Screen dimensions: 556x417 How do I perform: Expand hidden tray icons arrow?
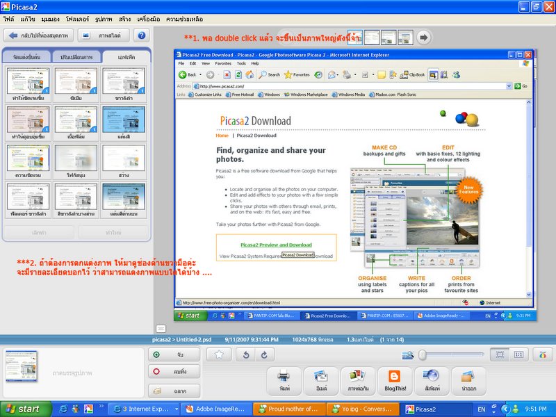click(x=505, y=409)
